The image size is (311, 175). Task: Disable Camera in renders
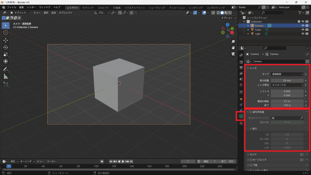[x=307, y=26]
